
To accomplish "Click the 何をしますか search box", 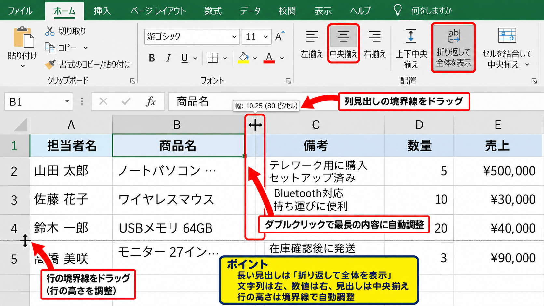I will (431, 11).
